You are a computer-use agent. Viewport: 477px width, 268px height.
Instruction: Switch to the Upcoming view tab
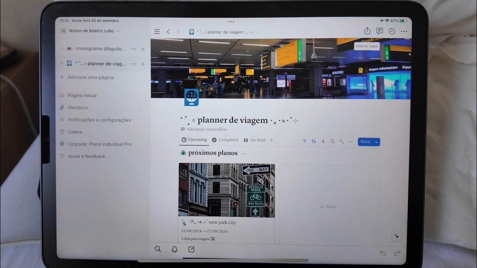[194, 140]
